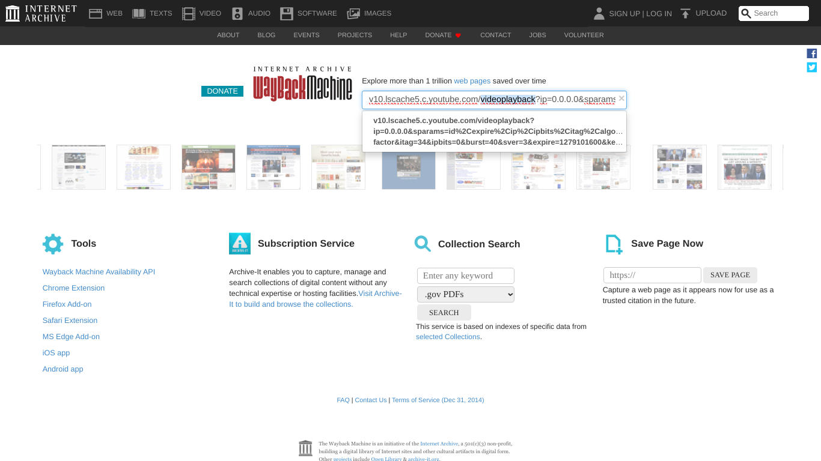Click the Tools gear icon
The width and height of the screenshot is (821, 461).
[x=53, y=243]
